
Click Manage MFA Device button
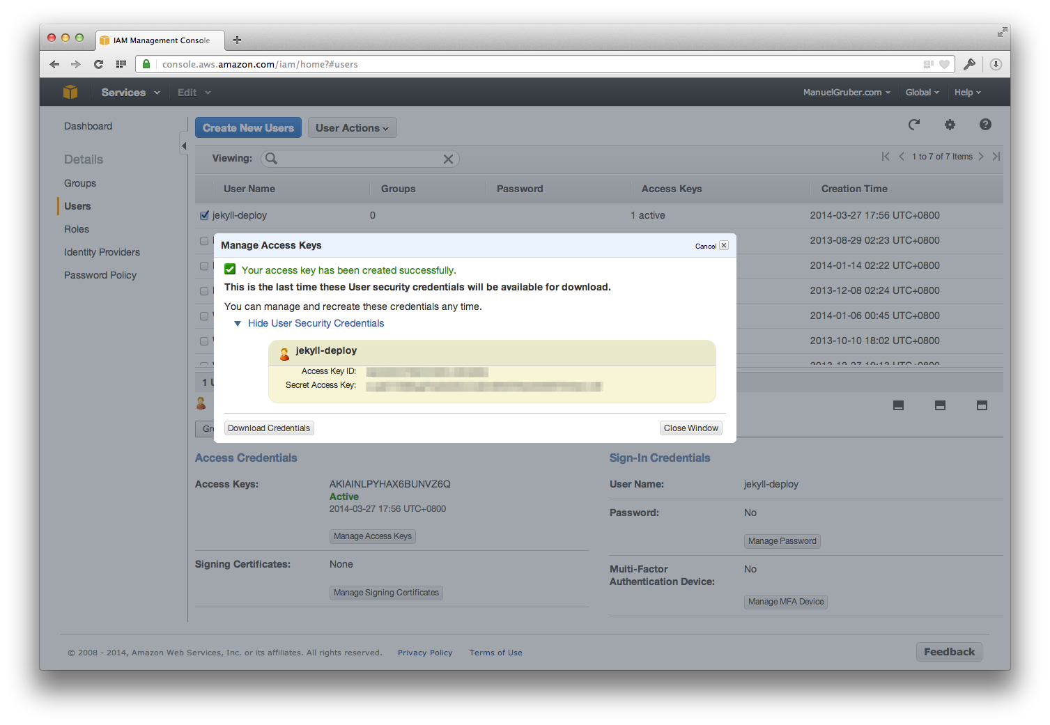click(786, 602)
